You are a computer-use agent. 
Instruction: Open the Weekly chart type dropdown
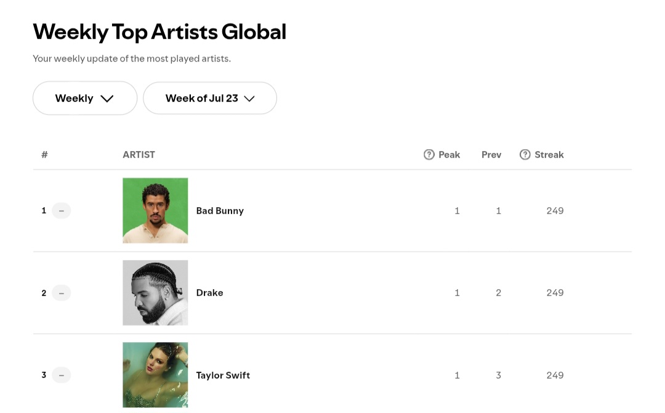coord(85,98)
